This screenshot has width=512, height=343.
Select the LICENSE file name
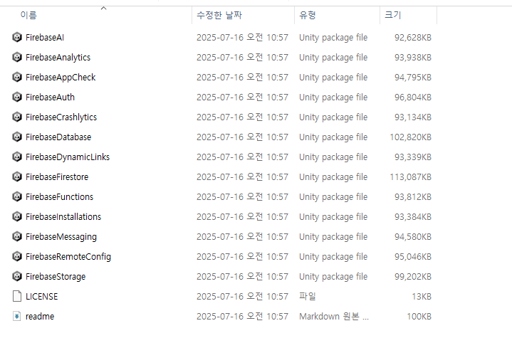42,296
